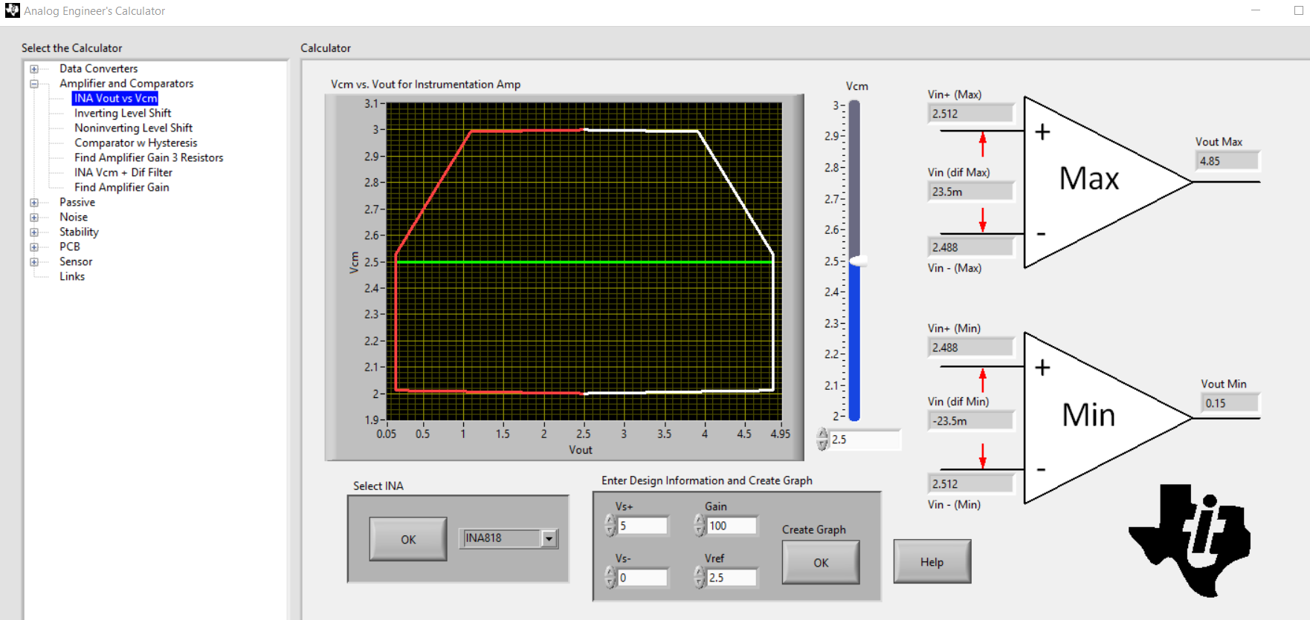Screen dimensions: 1310x620
Task: Click the Vs- stepper arrows
Action: (611, 577)
